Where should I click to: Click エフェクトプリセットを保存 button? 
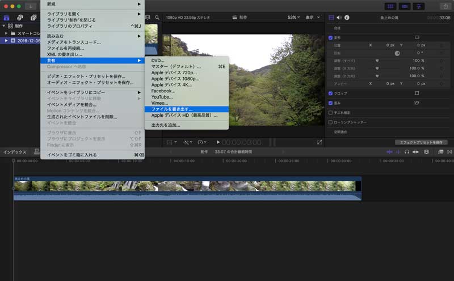click(421, 142)
